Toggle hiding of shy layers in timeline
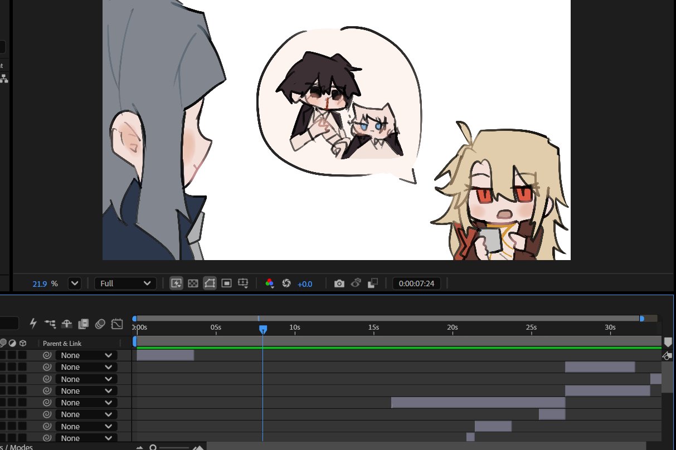 [x=67, y=323]
